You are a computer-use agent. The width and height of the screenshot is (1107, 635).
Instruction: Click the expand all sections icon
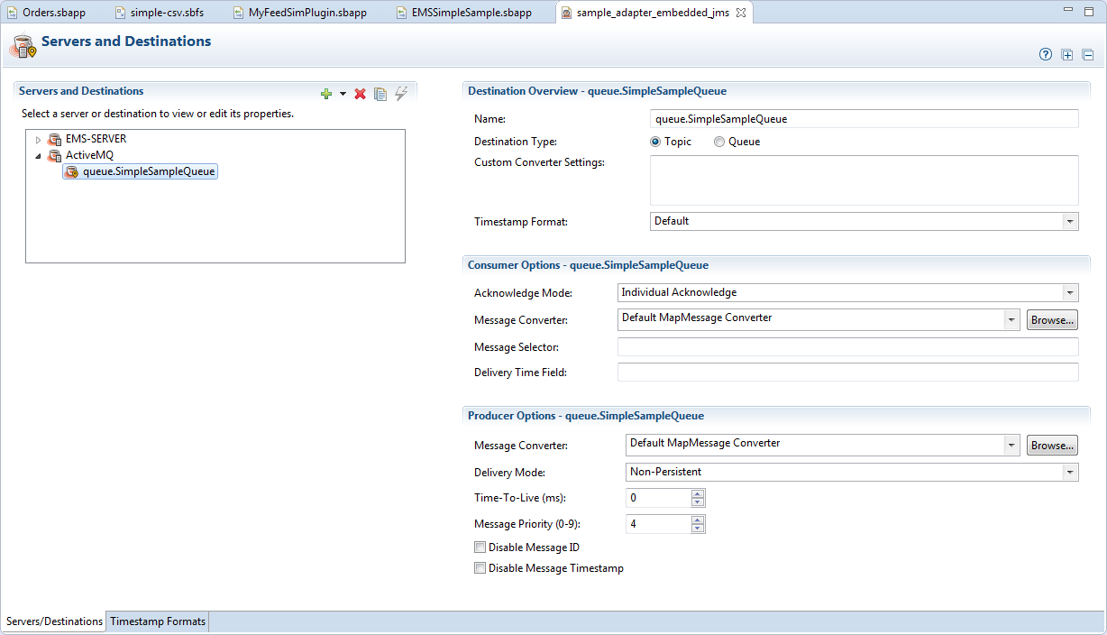point(1067,54)
